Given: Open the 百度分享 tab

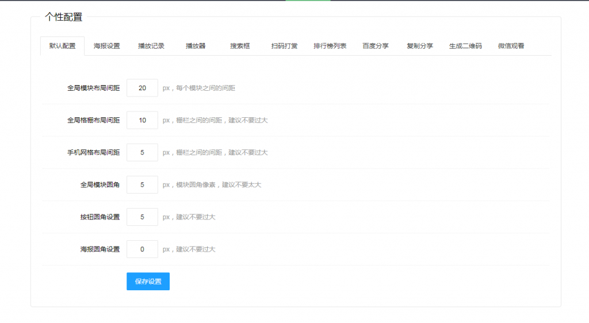Looking at the screenshot, I should point(376,46).
